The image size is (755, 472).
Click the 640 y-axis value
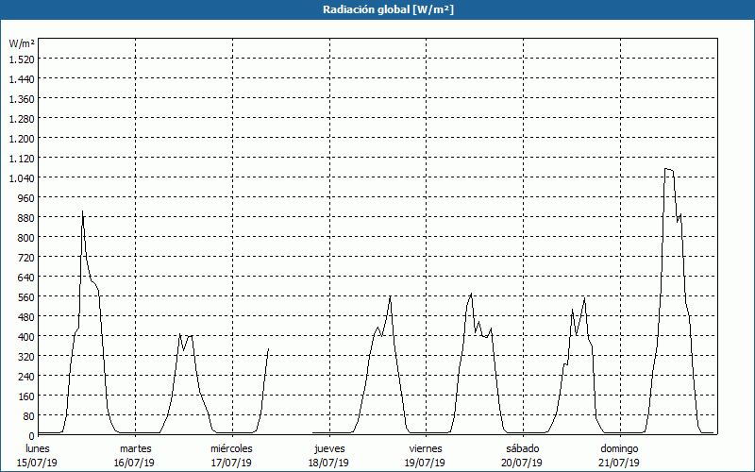click(26, 277)
